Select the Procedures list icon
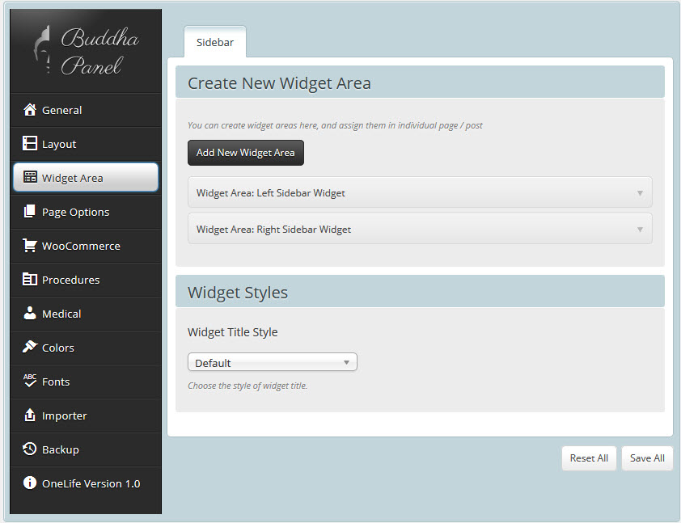 coord(30,280)
